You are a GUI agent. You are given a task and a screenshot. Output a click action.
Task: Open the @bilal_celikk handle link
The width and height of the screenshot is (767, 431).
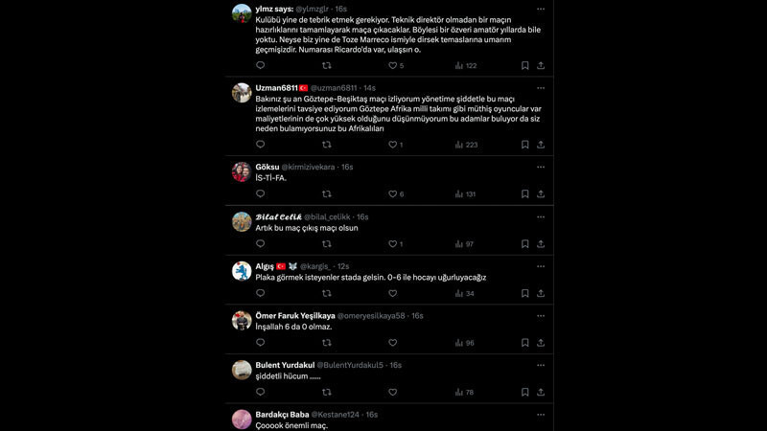coord(327,217)
